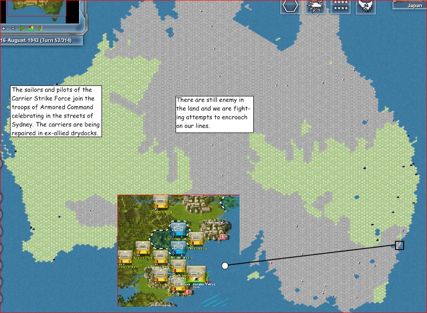This screenshot has height=313, width=427.
Task: Zoom in the minimap with plus button
Action: (x=4, y=28)
